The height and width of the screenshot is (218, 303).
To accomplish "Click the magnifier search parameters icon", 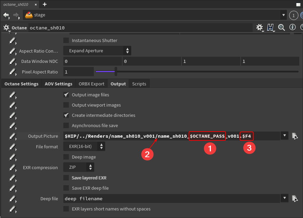I will click(x=282, y=28).
